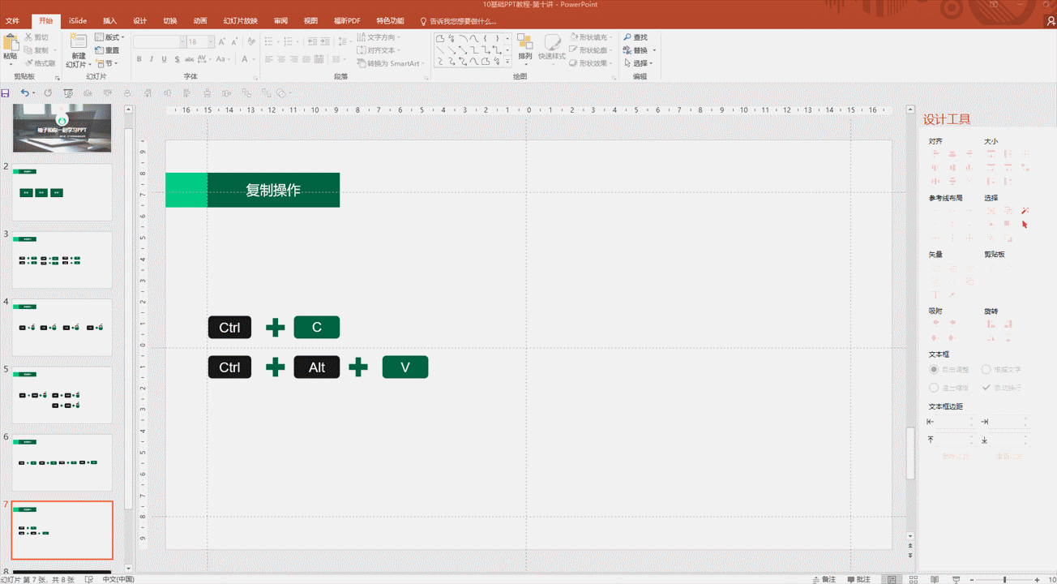
Task: Click the Paste (粘贴) icon
Action: coord(11,43)
